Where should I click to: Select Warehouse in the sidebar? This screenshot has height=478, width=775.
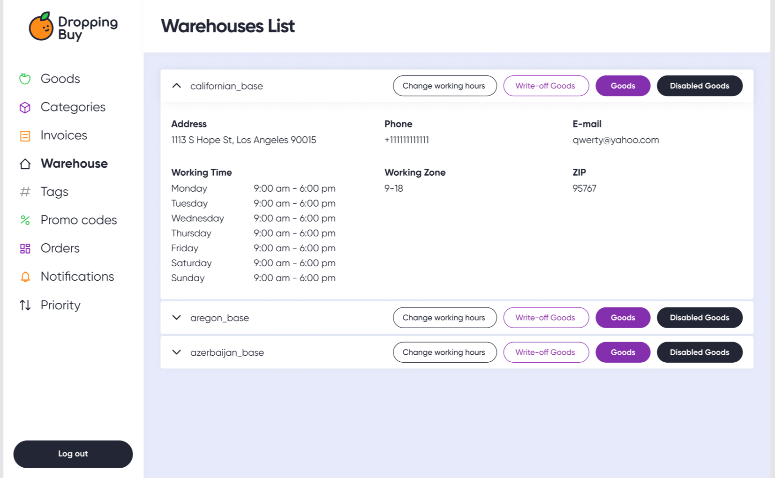pos(74,164)
